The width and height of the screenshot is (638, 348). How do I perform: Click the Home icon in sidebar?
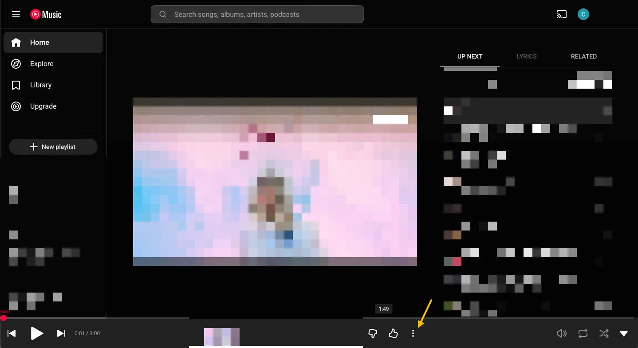point(16,43)
